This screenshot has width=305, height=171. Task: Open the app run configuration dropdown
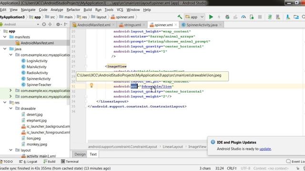click(194, 17)
